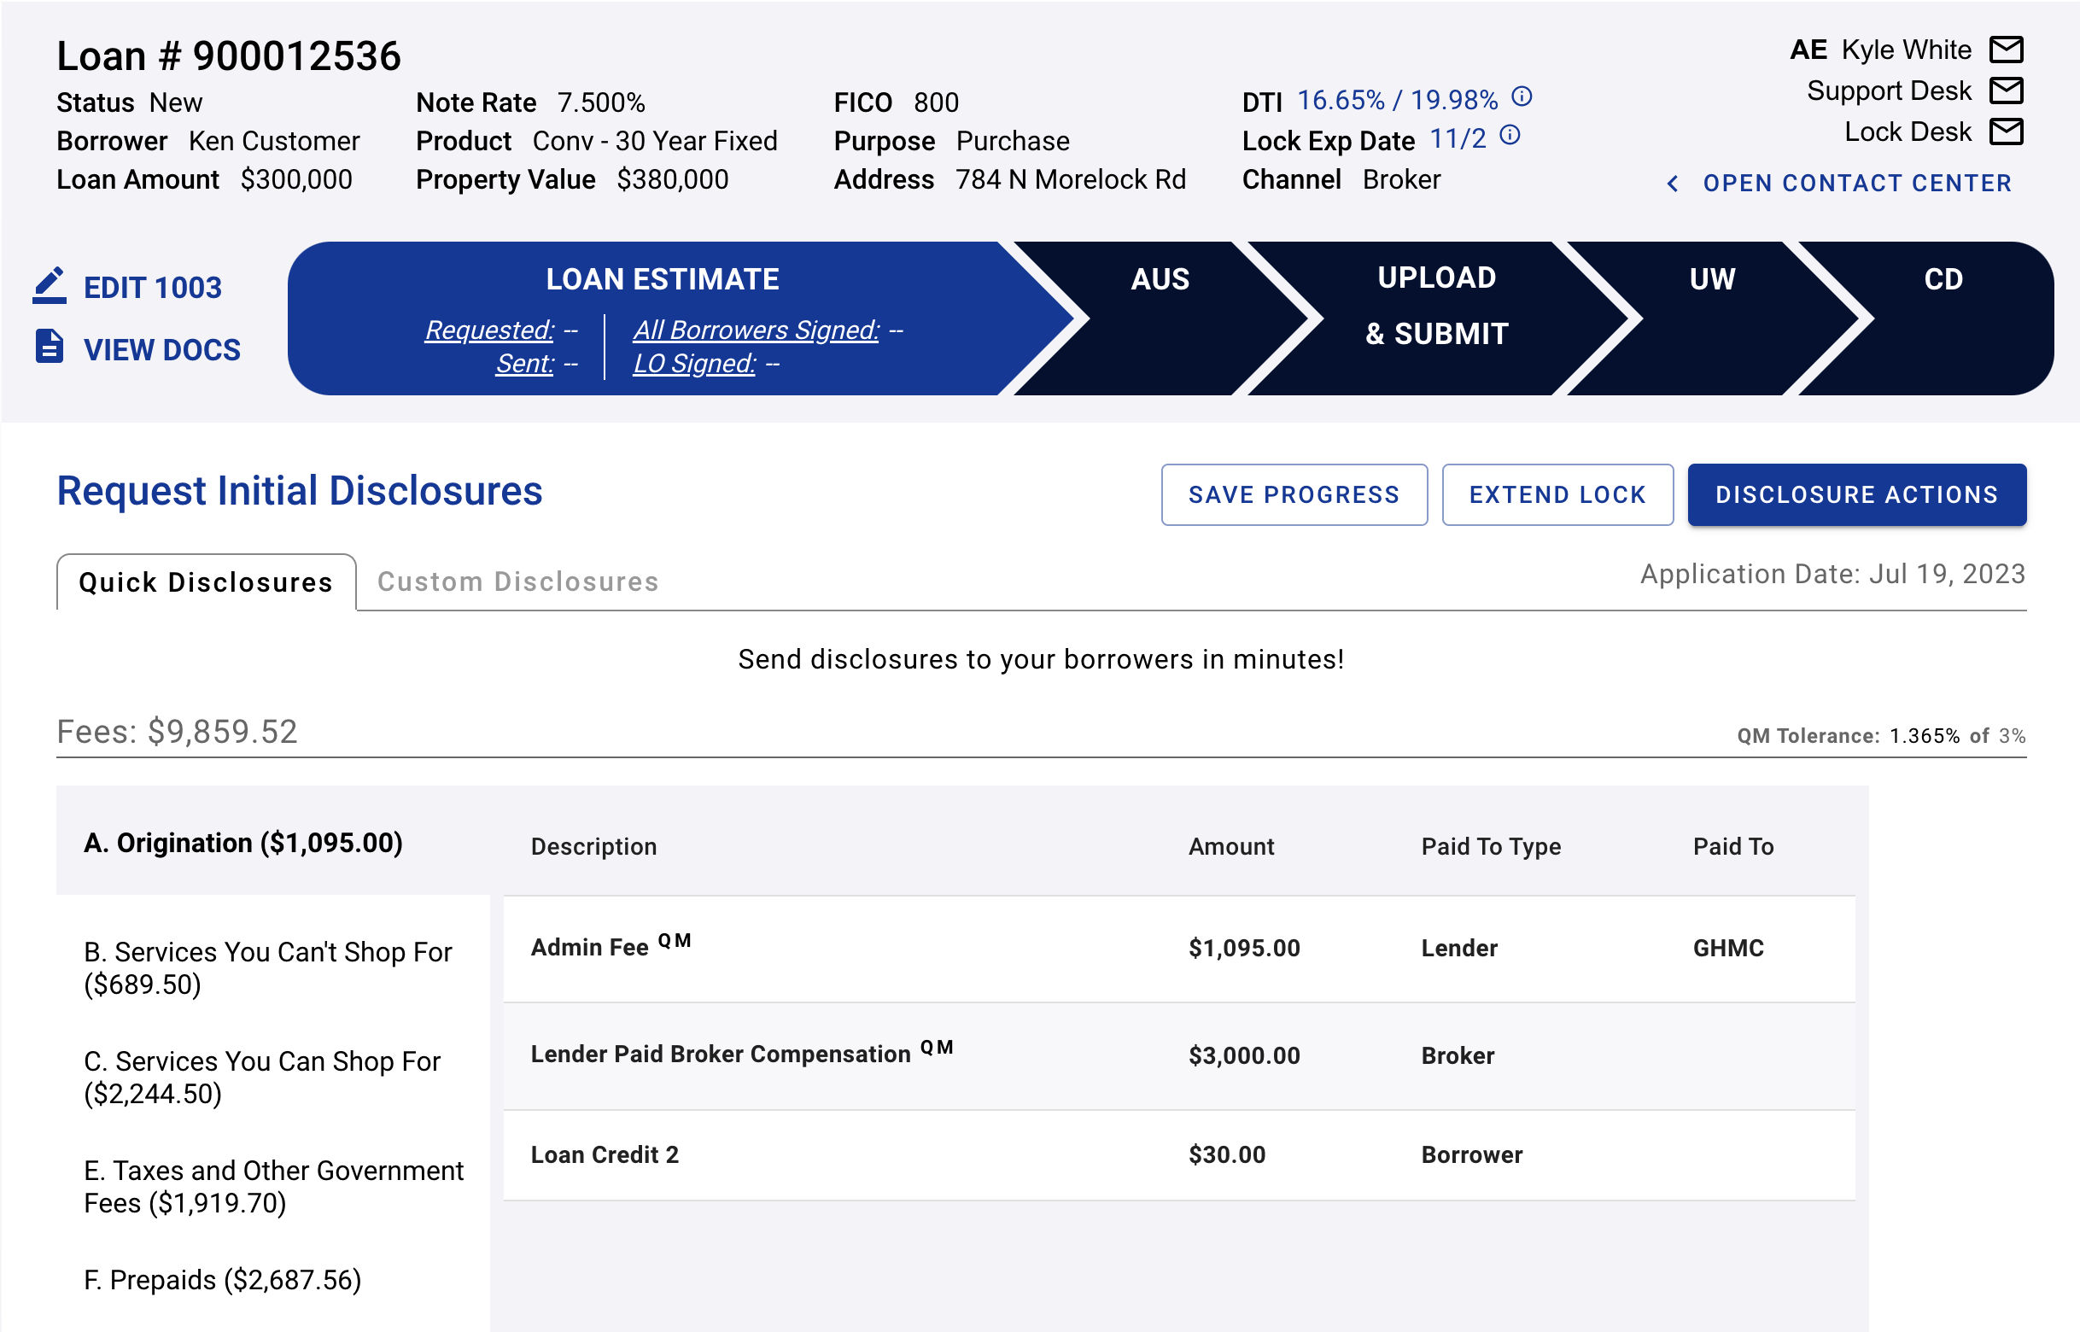
Task: Click the Edit 1003 pencil icon
Action: 50,285
